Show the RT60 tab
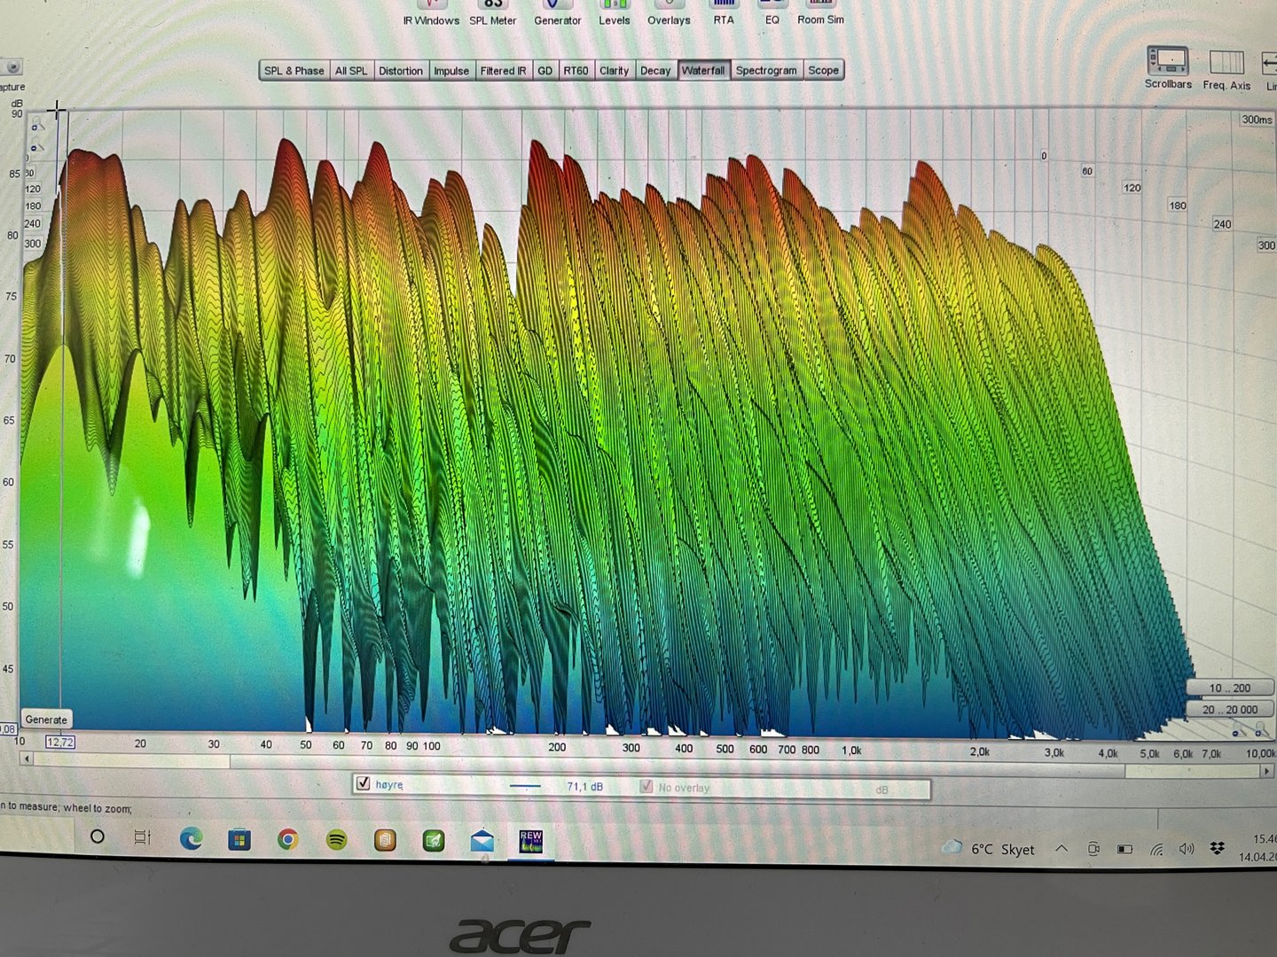The width and height of the screenshot is (1277, 957). click(x=576, y=71)
